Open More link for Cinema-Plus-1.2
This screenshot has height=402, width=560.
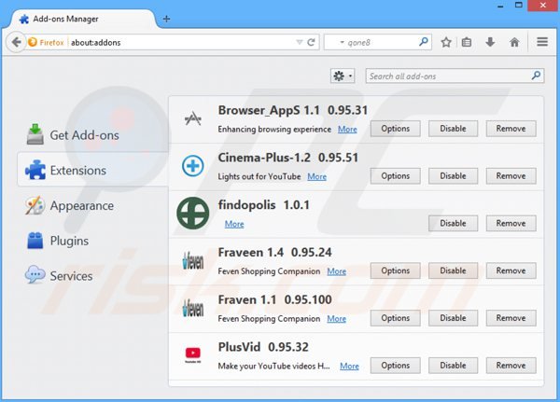pyautogui.click(x=316, y=176)
